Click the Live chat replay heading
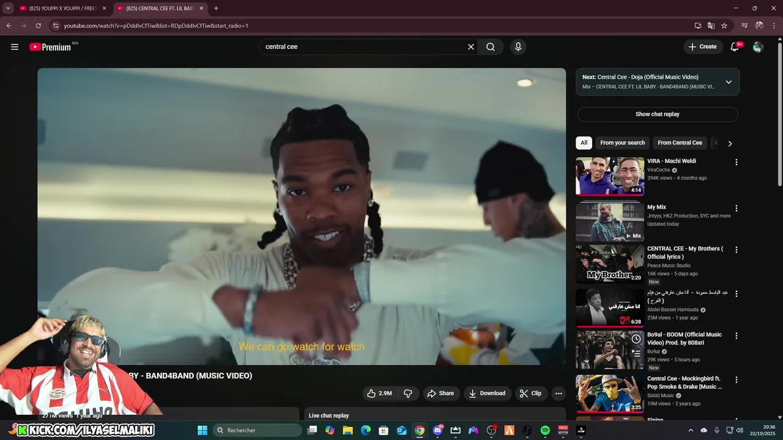 click(x=328, y=416)
